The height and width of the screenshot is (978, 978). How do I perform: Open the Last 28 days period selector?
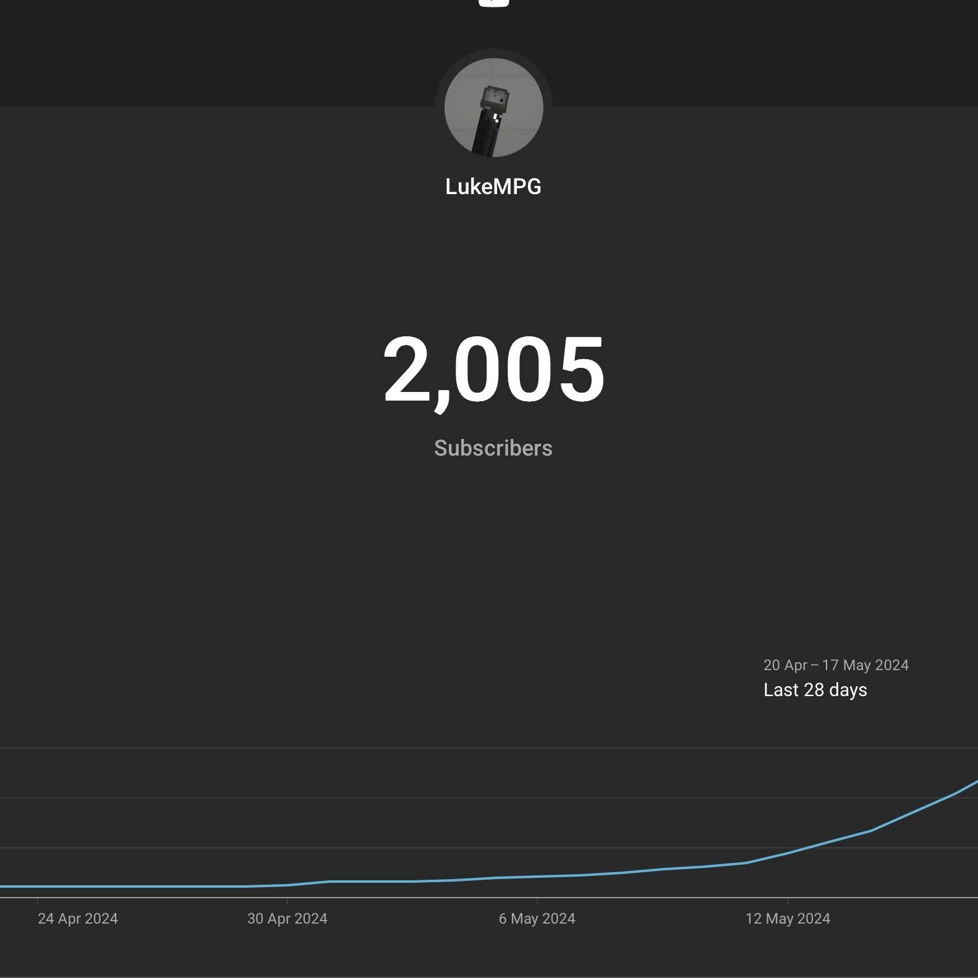815,690
